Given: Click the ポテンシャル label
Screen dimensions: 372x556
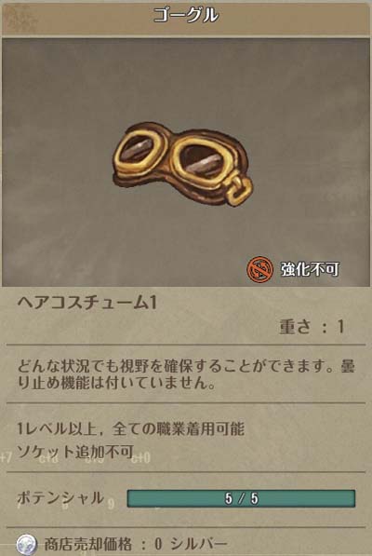Looking at the screenshot, I should pyautogui.click(x=60, y=498).
